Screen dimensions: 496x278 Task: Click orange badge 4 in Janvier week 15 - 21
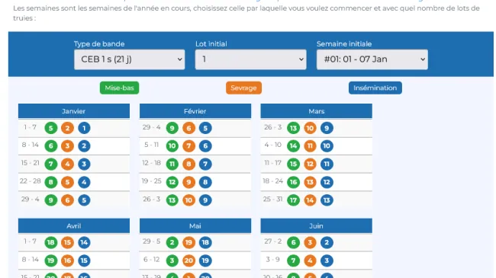click(67, 164)
